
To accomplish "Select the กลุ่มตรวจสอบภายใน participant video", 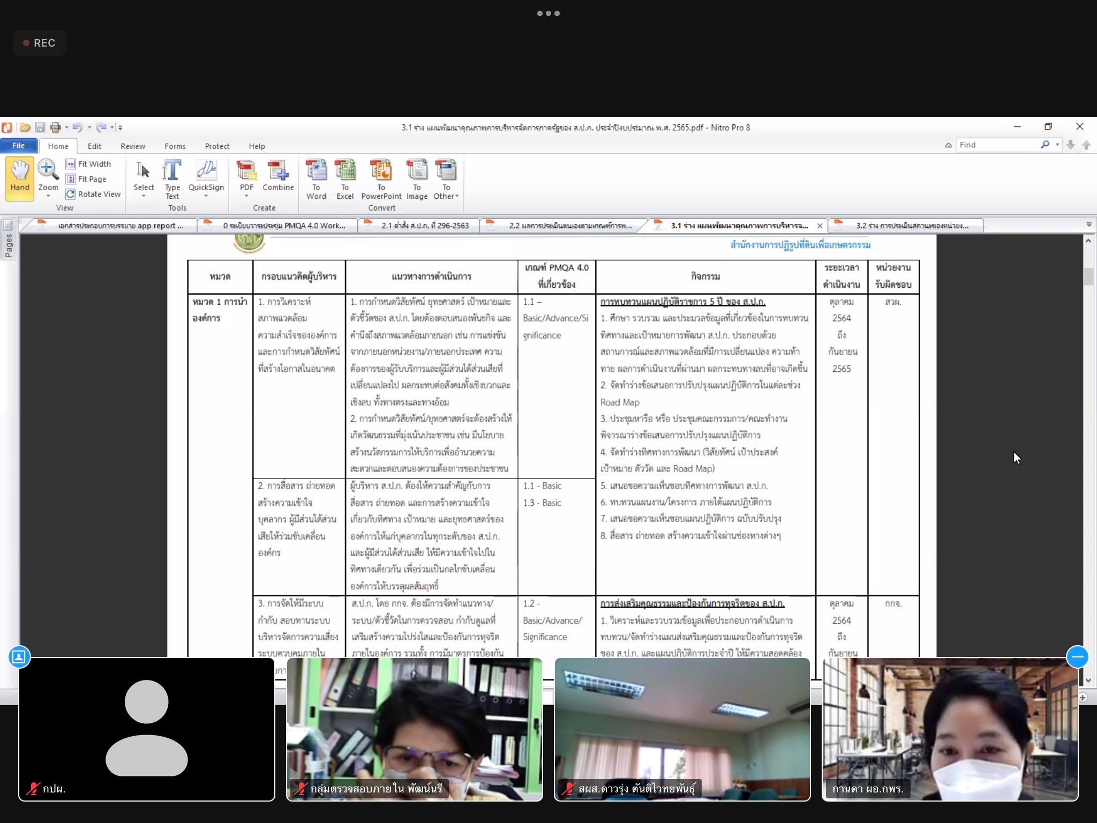I will pos(415,729).
